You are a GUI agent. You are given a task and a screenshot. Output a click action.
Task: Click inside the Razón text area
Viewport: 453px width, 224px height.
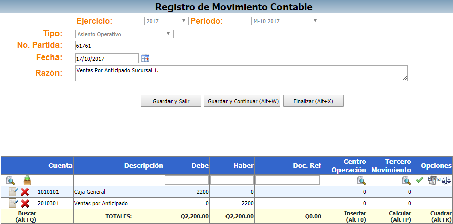click(x=241, y=73)
